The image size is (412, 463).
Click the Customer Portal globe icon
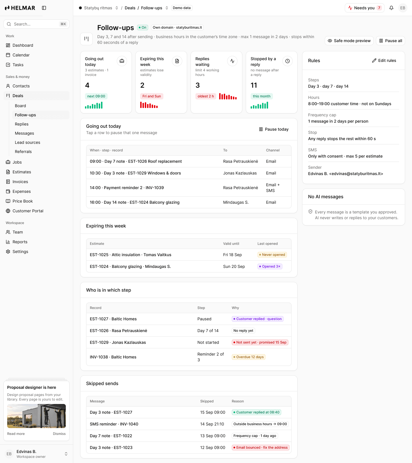coord(8,211)
